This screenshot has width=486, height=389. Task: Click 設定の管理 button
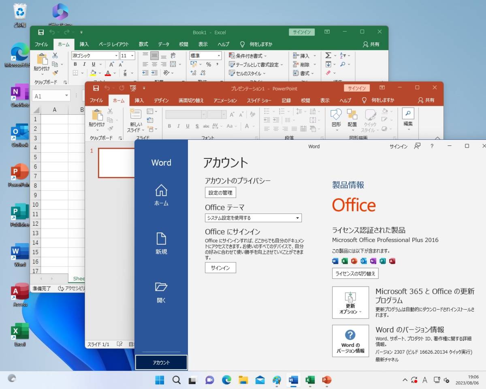pyautogui.click(x=220, y=192)
